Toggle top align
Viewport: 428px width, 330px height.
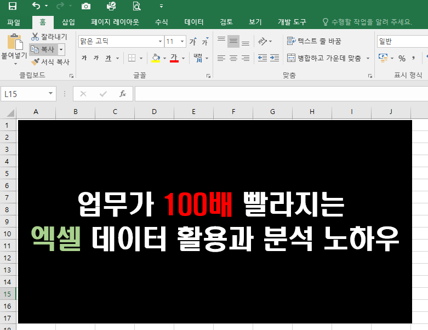(221, 41)
